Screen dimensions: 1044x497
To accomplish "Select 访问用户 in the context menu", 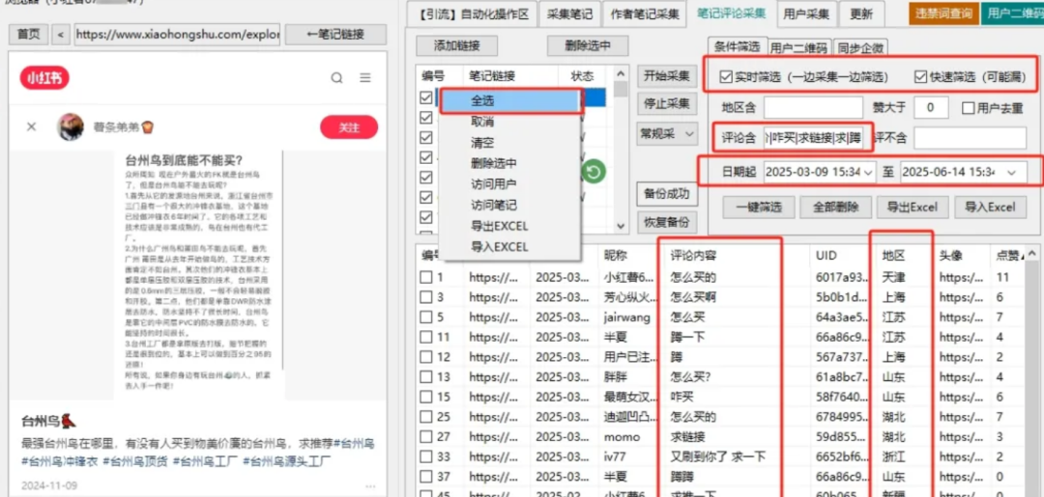I will (x=510, y=184).
